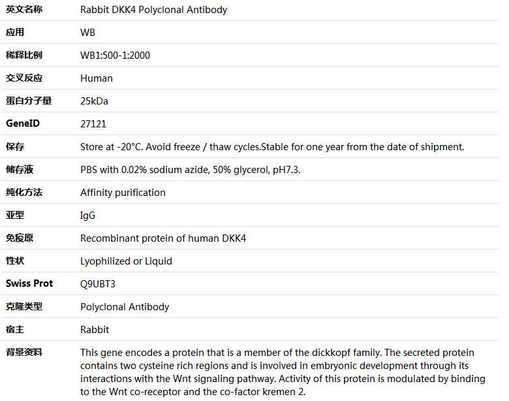The height and width of the screenshot is (401, 509).
Task: Click Recombinant protein of human DKK4 text
Action: coord(163,238)
